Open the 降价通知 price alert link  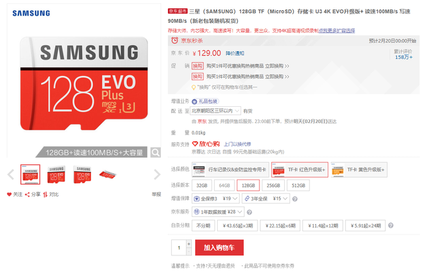coord(235,54)
